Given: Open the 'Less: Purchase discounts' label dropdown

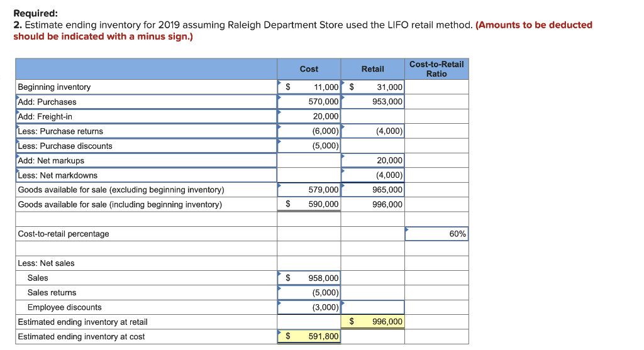Looking at the screenshot, I should pyautogui.click(x=146, y=146).
